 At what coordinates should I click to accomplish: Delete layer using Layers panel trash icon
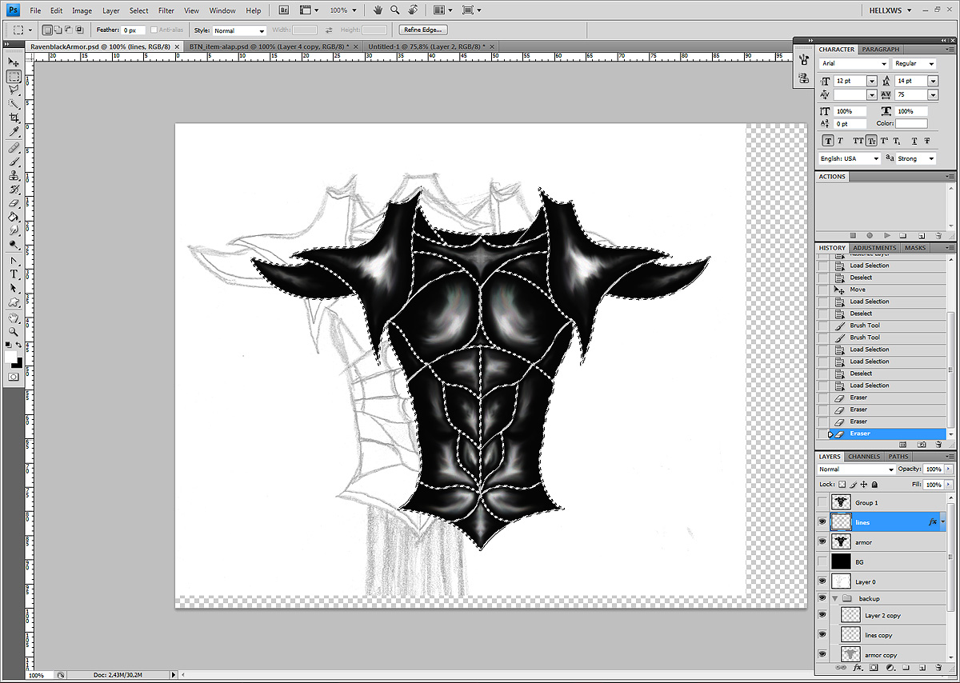[938, 667]
